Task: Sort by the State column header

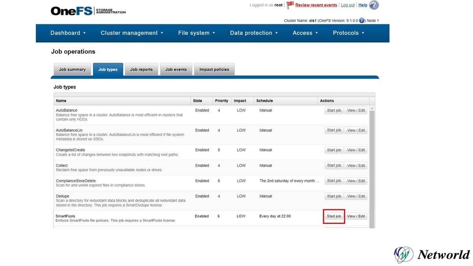Action: point(202,101)
